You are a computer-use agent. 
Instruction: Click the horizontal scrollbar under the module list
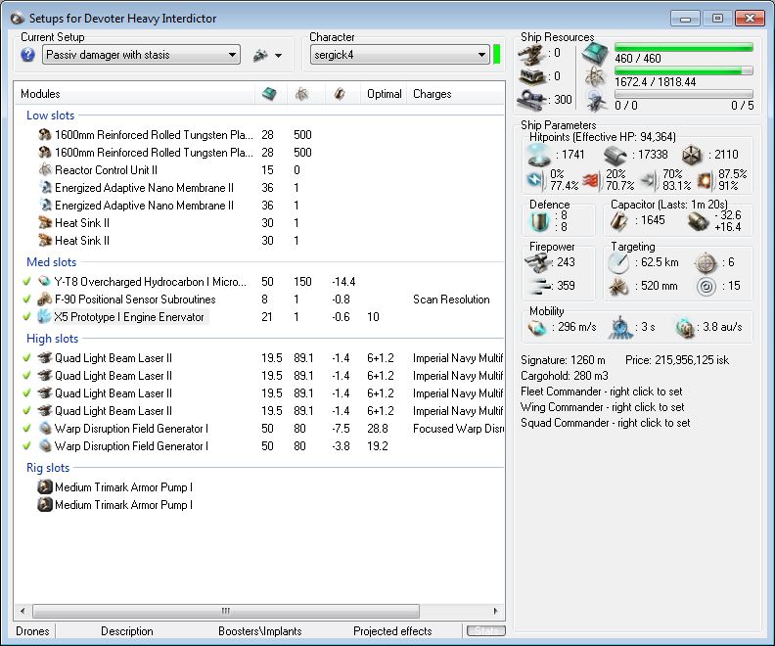pos(225,611)
